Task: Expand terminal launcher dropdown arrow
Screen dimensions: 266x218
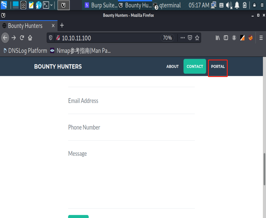Action: 51,5
